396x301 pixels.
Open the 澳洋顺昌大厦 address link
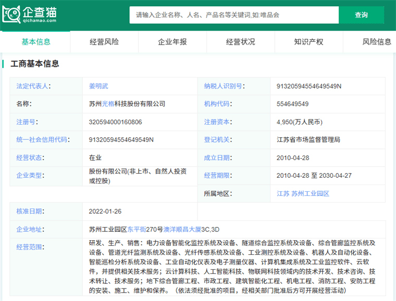pyautogui.click(x=182, y=229)
